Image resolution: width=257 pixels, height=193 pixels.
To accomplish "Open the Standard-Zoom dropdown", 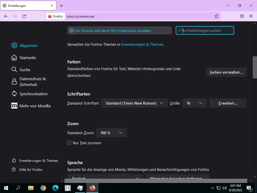I will click(x=111, y=133).
